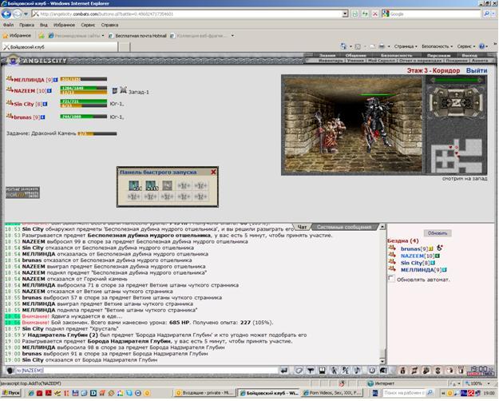This screenshot has width=499, height=401.
Task: Open the Правка menu
Action: 26,25
